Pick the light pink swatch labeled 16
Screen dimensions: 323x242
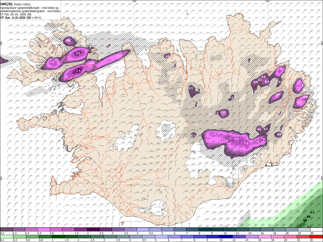(264, 236)
